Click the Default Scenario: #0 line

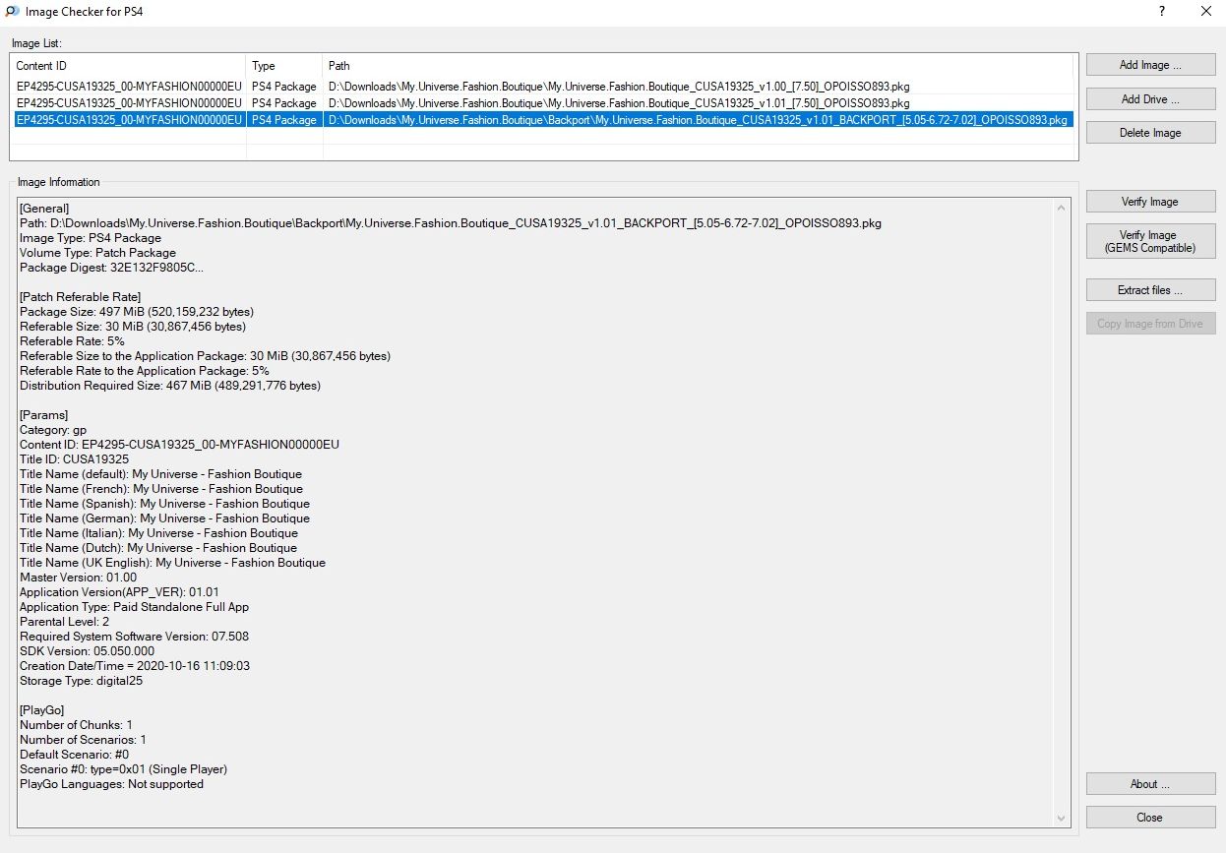pos(75,755)
